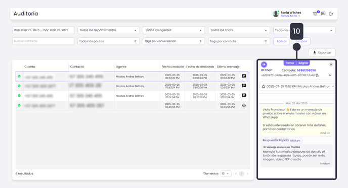Click '¡Hola Francisco!' template message

[296, 121]
